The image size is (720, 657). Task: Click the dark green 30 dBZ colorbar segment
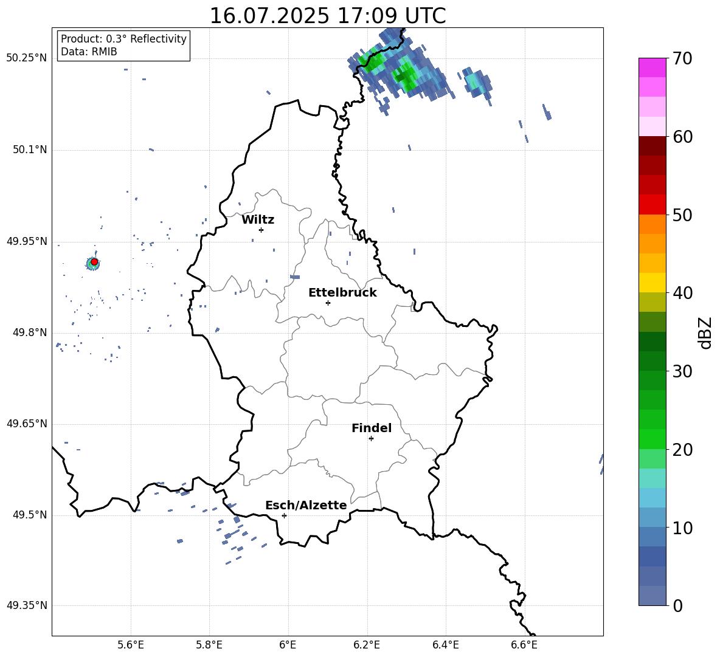pyautogui.click(x=652, y=361)
